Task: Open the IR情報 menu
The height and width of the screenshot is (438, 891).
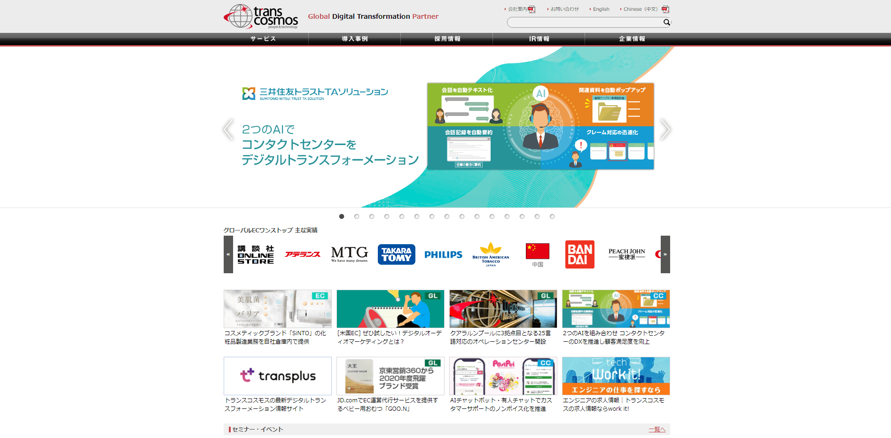Action: [x=539, y=39]
